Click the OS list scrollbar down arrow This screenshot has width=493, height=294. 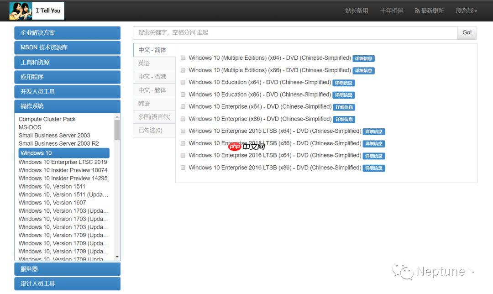coord(117,257)
